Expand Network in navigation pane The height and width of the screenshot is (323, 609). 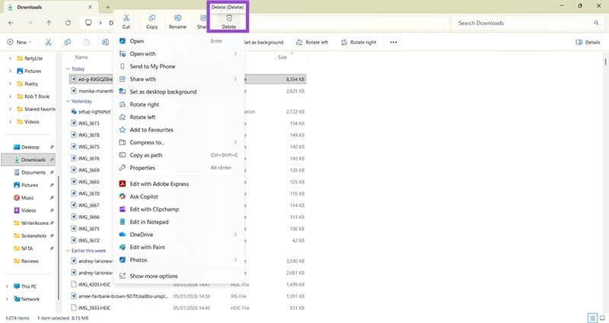point(7,299)
